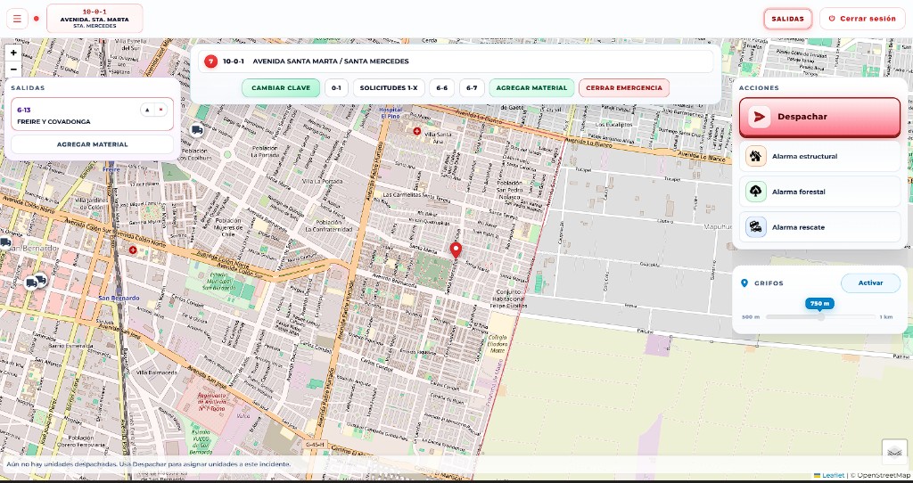Open the OpenStreetMap attribution link
This screenshot has height=483, width=913.
point(884,476)
